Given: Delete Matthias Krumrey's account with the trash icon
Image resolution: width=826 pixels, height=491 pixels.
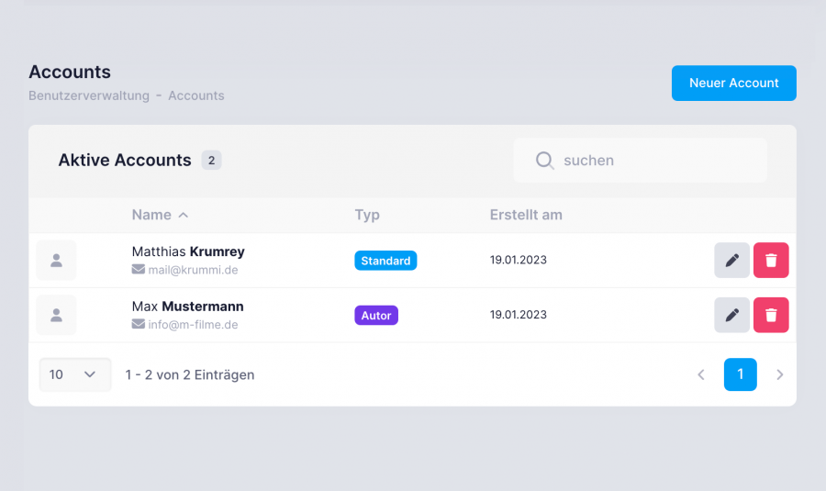Looking at the screenshot, I should tap(771, 261).
